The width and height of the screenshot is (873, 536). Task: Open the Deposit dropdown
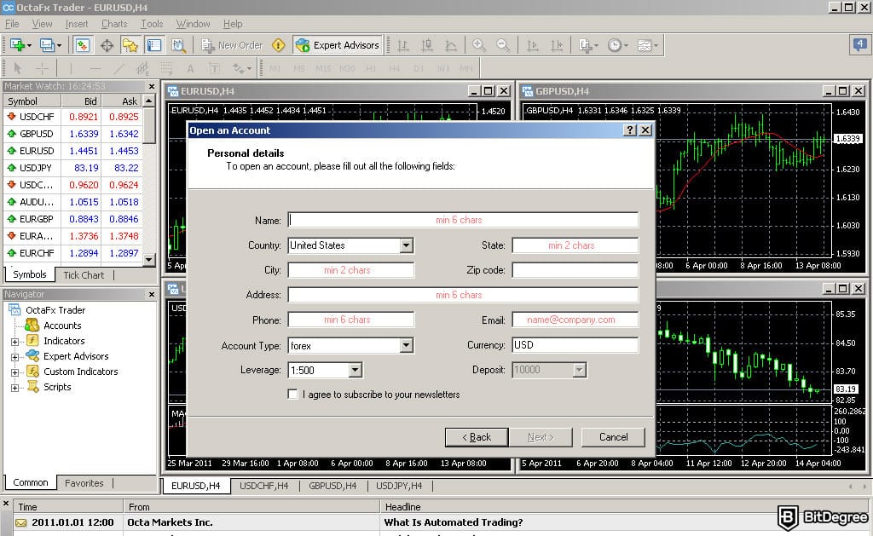click(580, 370)
